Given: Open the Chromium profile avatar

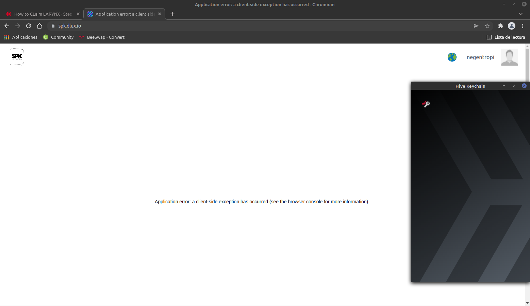Looking at the screenshot, I should click(x=512, y=26).
